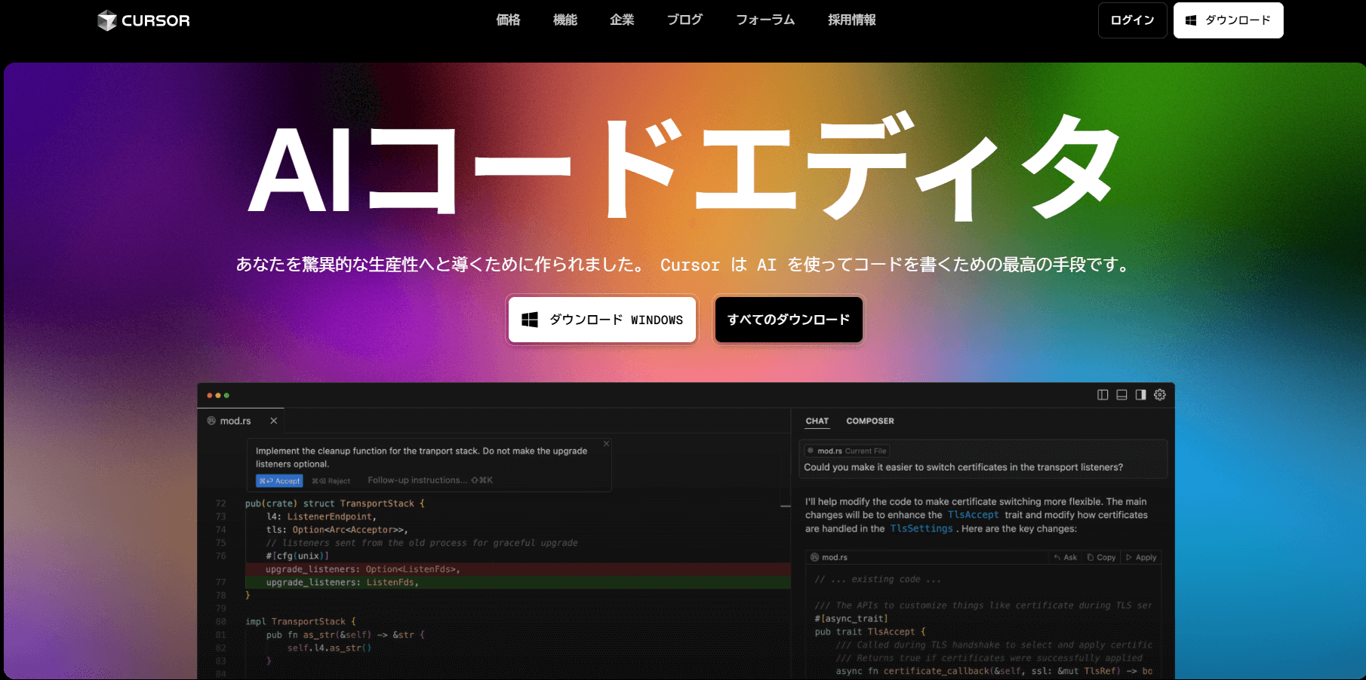This screenshot has width=1366, height=680.
Task: Click the 'pub trait TlsAccept {' line
Action: click(870, 632)
